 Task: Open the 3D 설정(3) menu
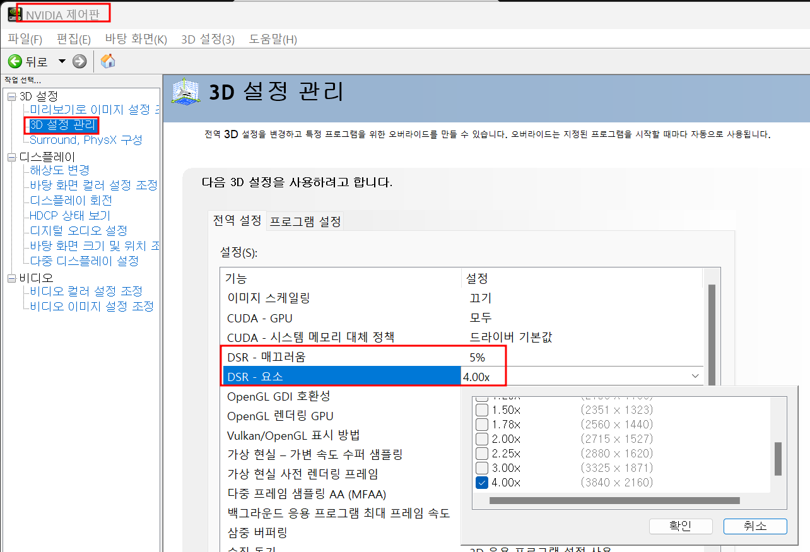coord(208,39)
